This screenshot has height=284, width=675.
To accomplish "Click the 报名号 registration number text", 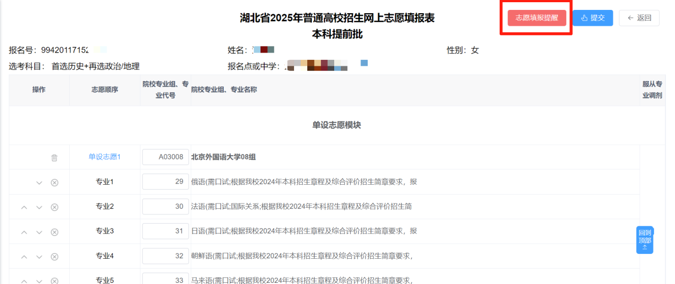I will coord(48,50).
